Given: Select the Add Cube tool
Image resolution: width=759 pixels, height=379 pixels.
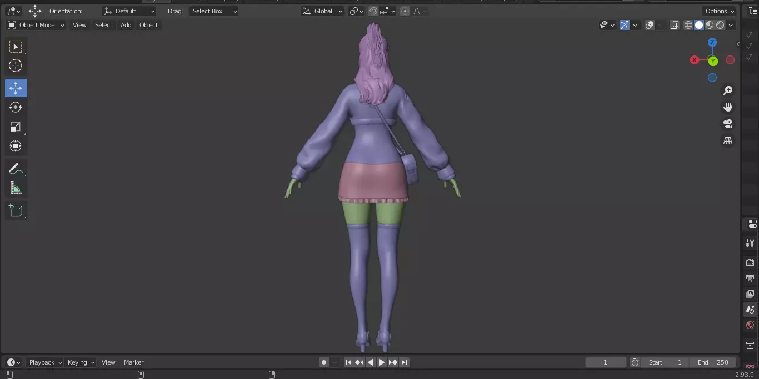Looking at the screenshot, I should [16, 210].
